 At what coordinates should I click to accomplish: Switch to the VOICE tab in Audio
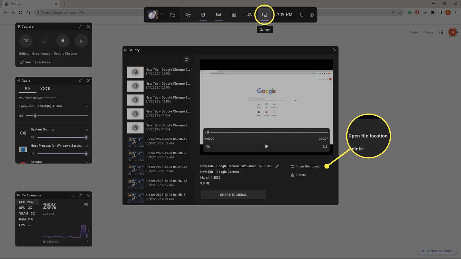coord(45,89)
